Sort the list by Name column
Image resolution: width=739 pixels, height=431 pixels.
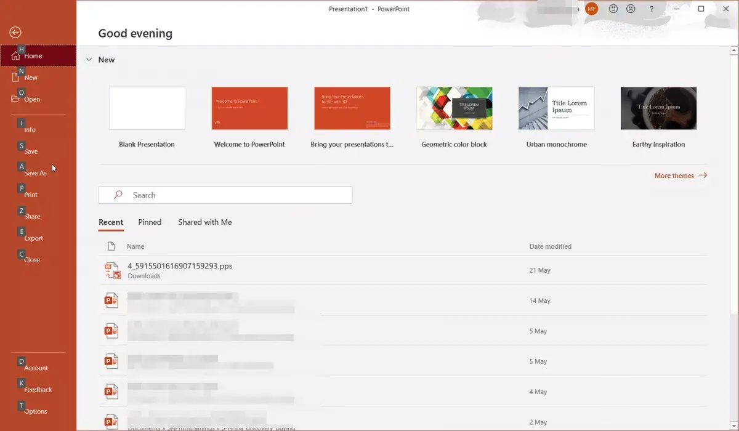135,246
